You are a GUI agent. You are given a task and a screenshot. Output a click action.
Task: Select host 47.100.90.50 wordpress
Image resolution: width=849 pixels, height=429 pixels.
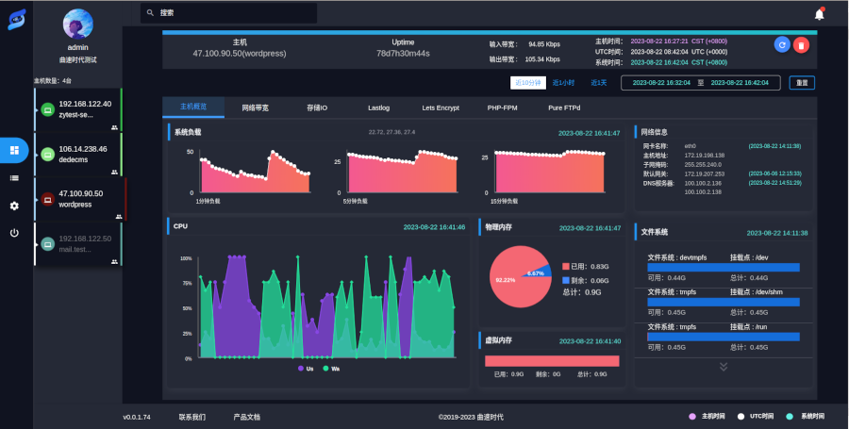[80, 199]
